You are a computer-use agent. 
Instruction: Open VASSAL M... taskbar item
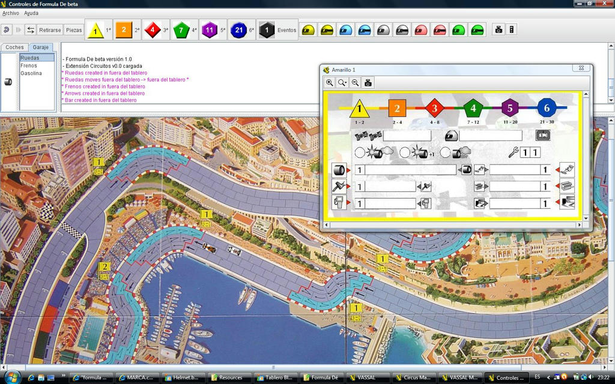459,378
